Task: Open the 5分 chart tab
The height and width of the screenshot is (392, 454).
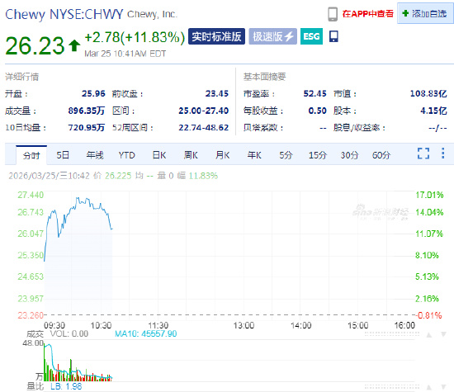Action: click(286, 155)
